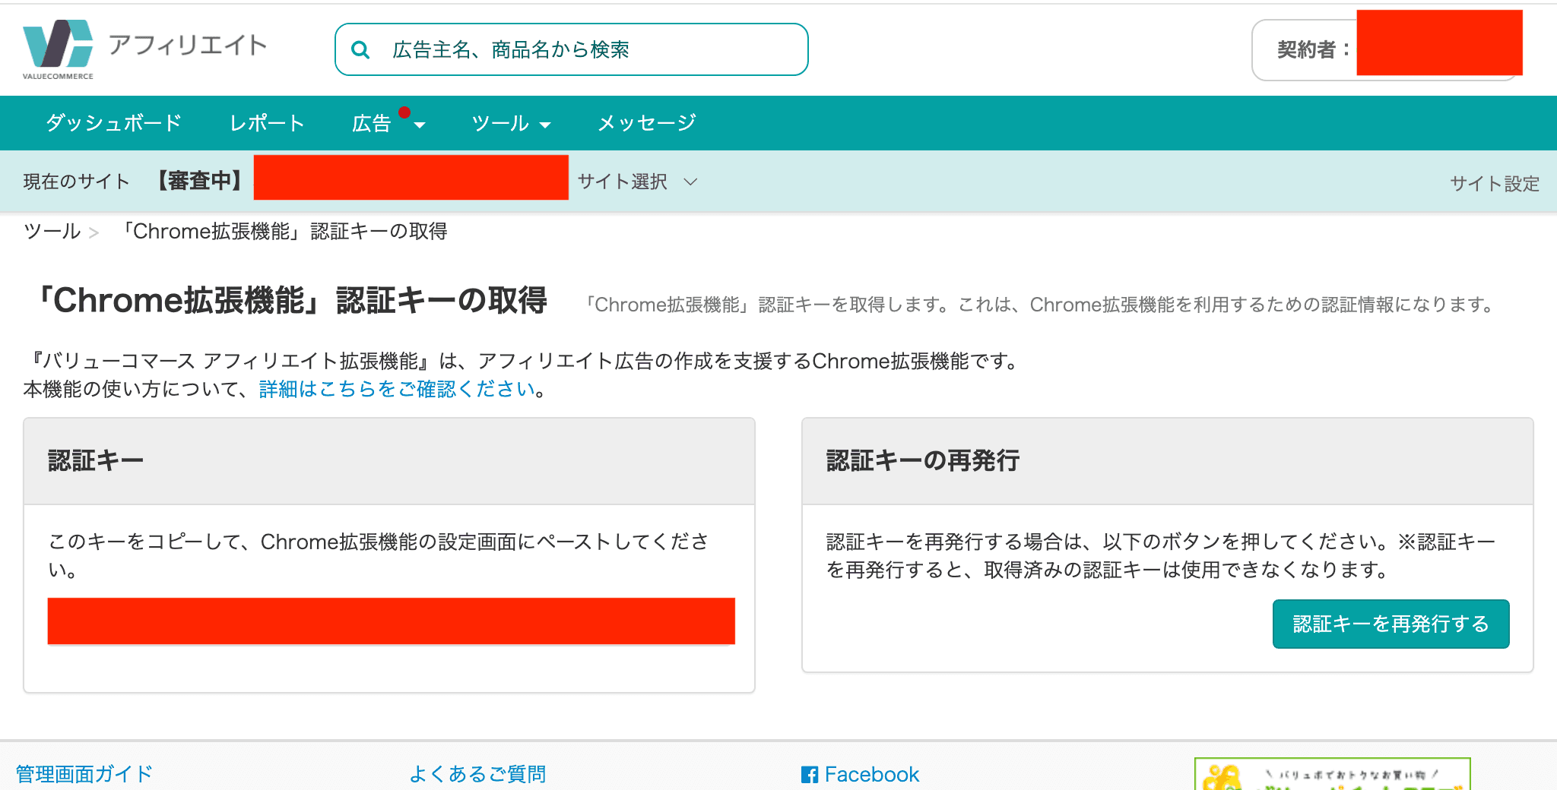
Task: Open the 詳細はこちらをご確認ください link
Action: coord(397,389)
